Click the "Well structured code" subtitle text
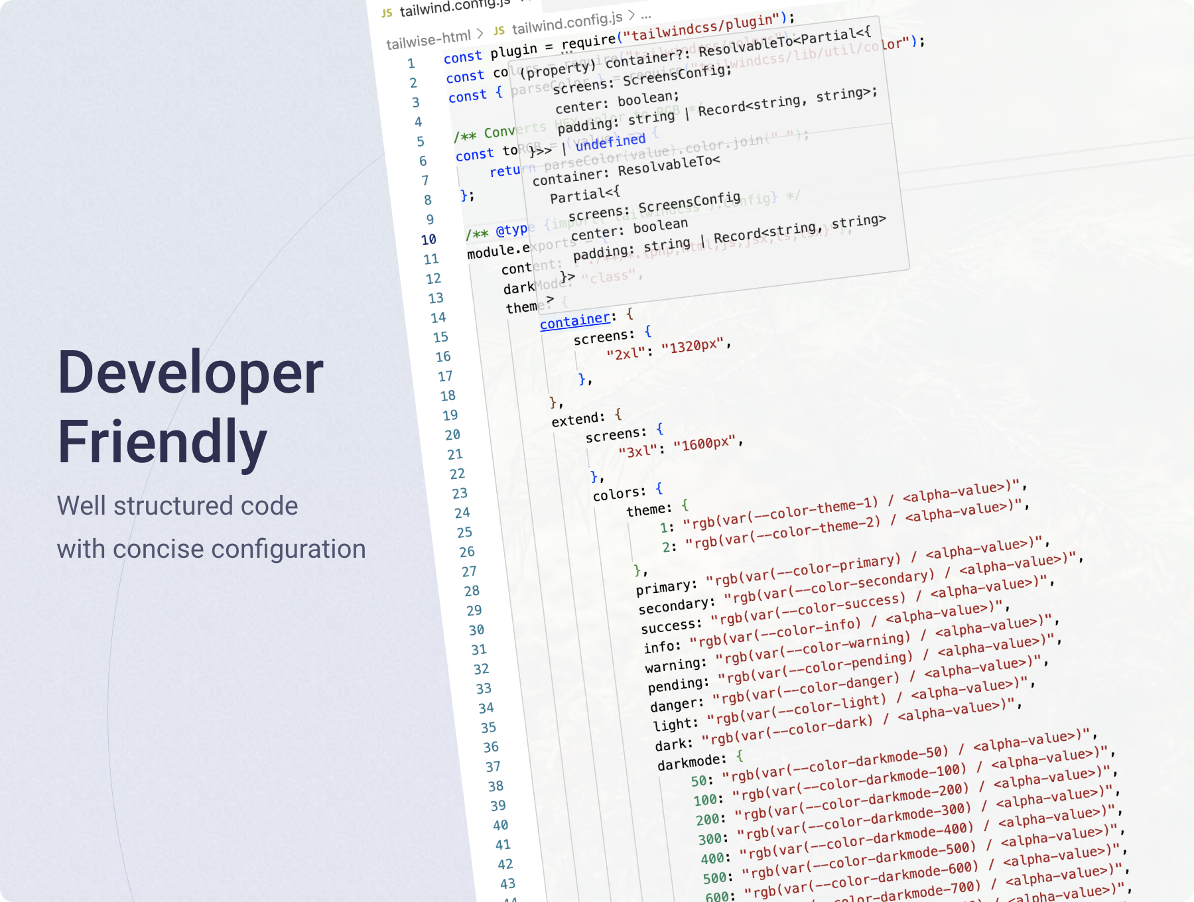 177,506
